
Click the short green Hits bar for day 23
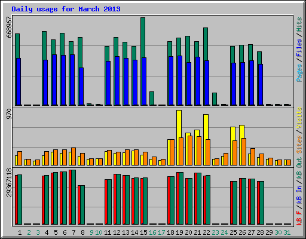pos(215,99)
